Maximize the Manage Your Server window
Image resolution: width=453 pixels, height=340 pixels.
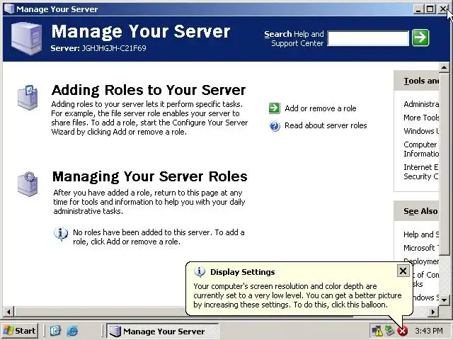point(430,9)
